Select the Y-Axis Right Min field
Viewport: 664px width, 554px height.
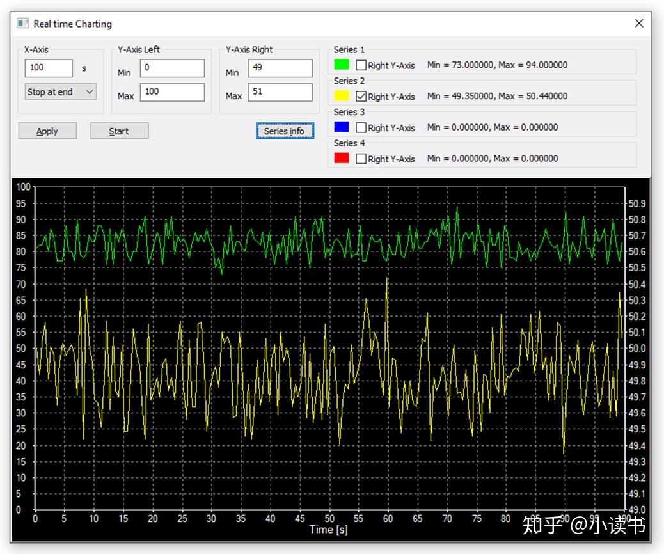click(x=280, y=68)
